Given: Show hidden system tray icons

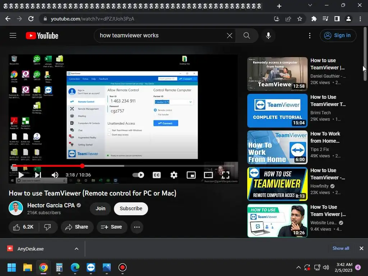Looking at the screenshot, I should (299, 267).
